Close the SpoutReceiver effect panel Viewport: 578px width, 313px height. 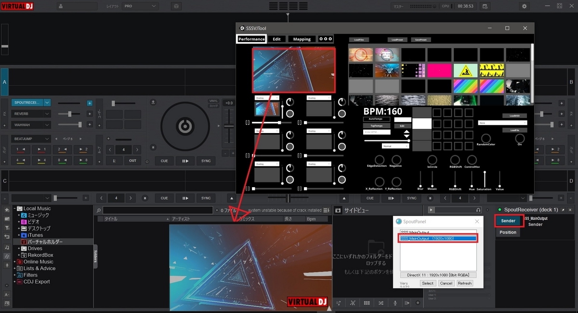pyautogui.click(x=571, y=210)
